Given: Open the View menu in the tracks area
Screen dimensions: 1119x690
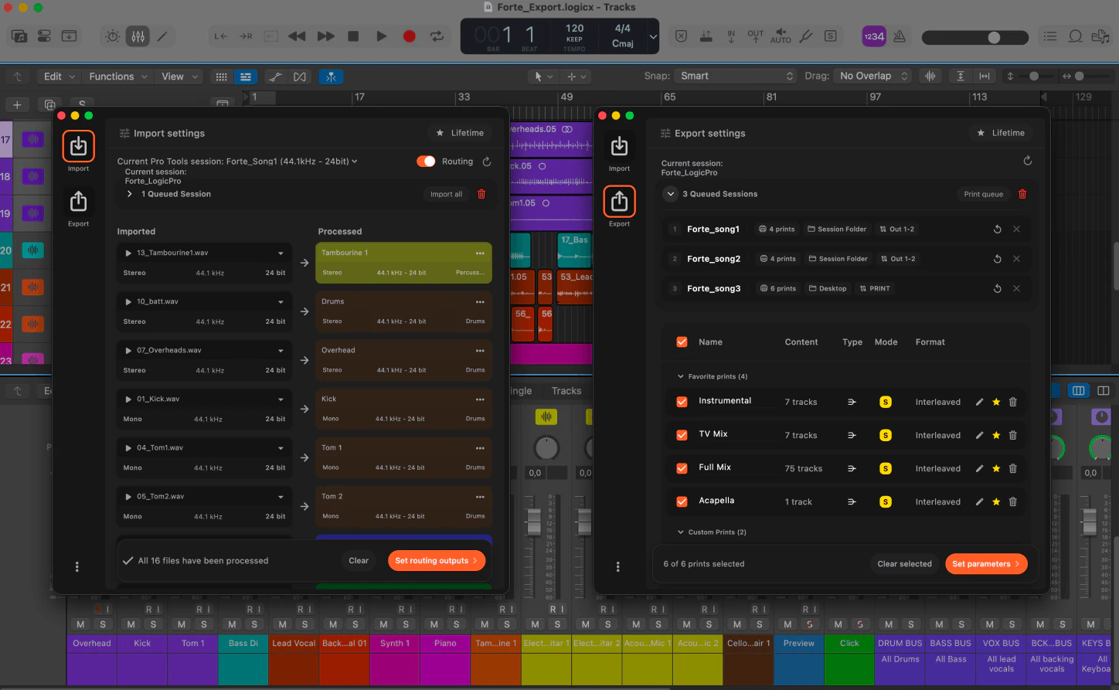Looking at the screenshot, I should point(179,76).
